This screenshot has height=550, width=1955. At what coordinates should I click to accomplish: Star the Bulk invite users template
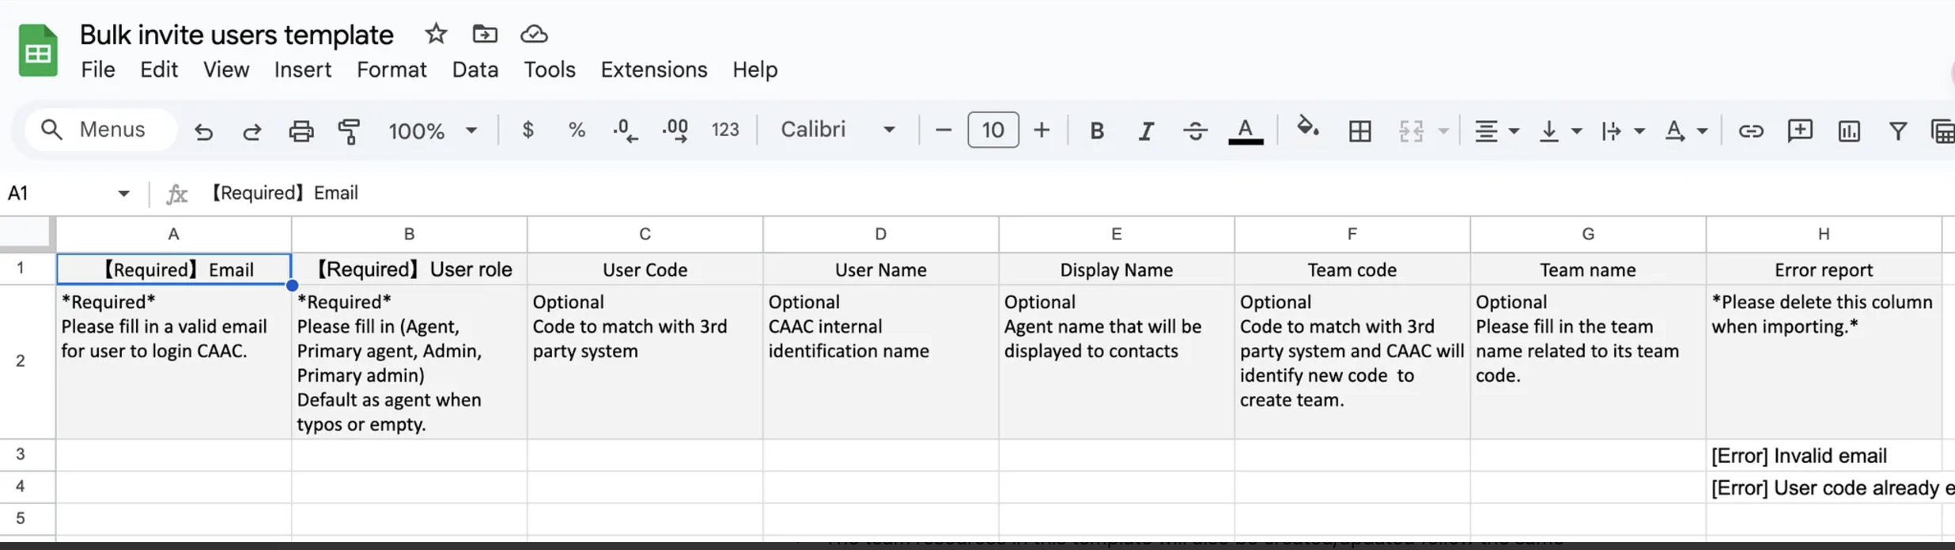[x=436, y=34]
